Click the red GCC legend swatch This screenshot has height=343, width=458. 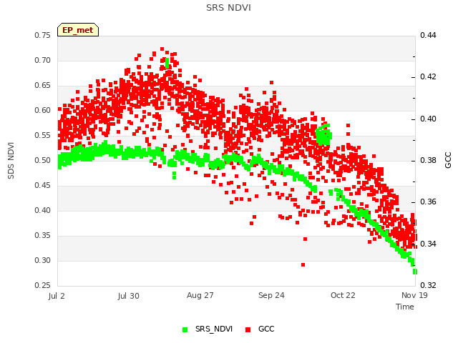point(248,329)
